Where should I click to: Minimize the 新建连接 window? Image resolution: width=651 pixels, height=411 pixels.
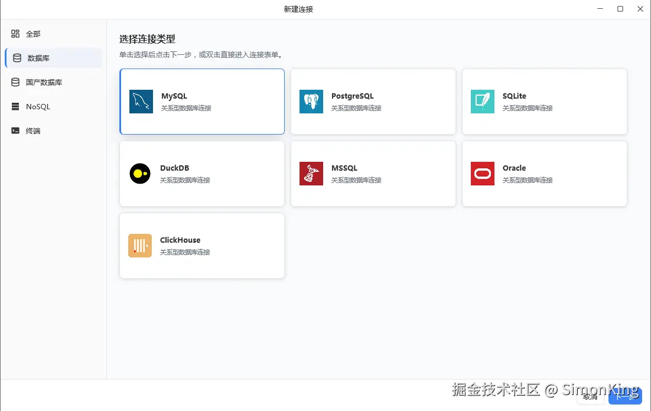point(600,9)
